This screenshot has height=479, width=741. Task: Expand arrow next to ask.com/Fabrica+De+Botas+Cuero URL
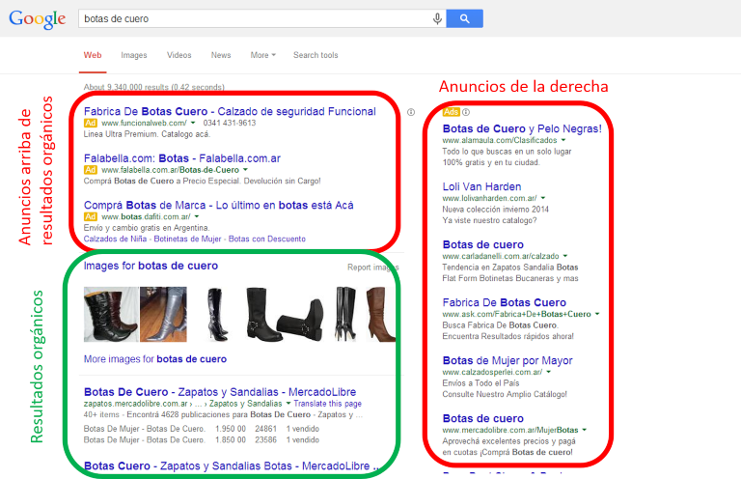coord(597,314)
